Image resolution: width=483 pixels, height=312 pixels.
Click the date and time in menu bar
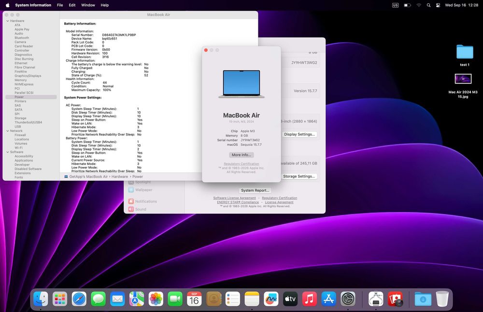tap(461, 5)
